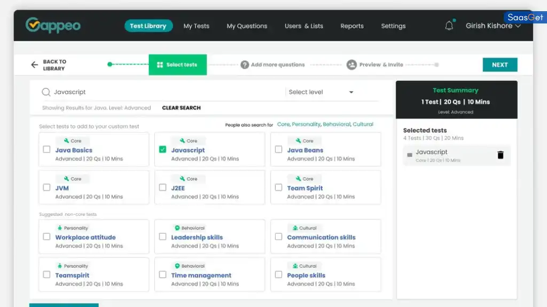
Task: Open the Select level dropdown
Action: (321, 92)
